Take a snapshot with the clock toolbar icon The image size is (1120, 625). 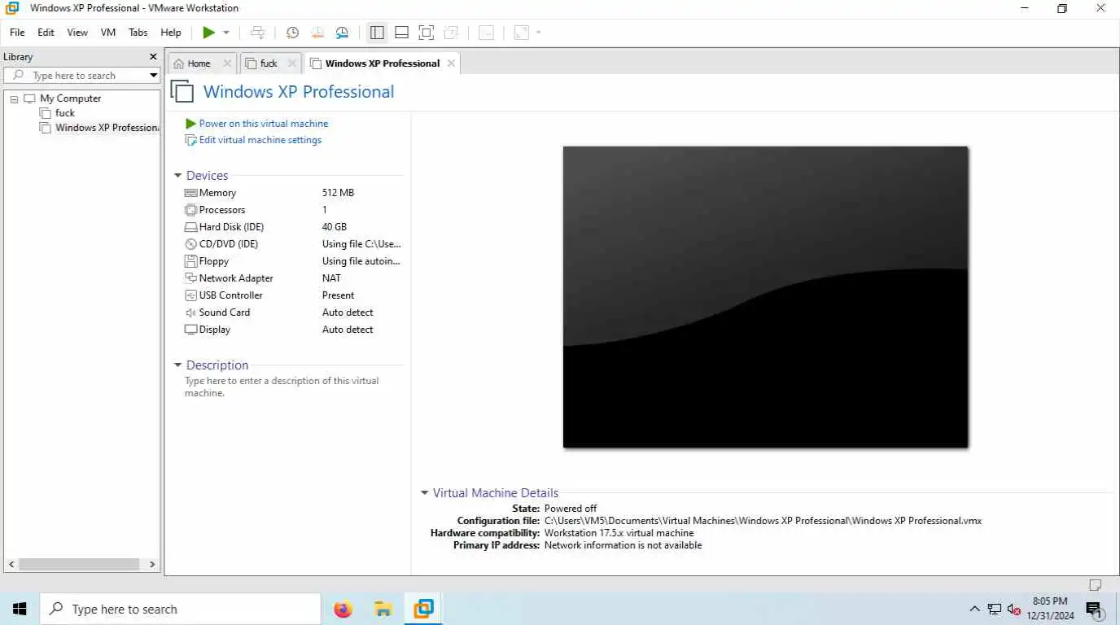(x=292, y=33)
